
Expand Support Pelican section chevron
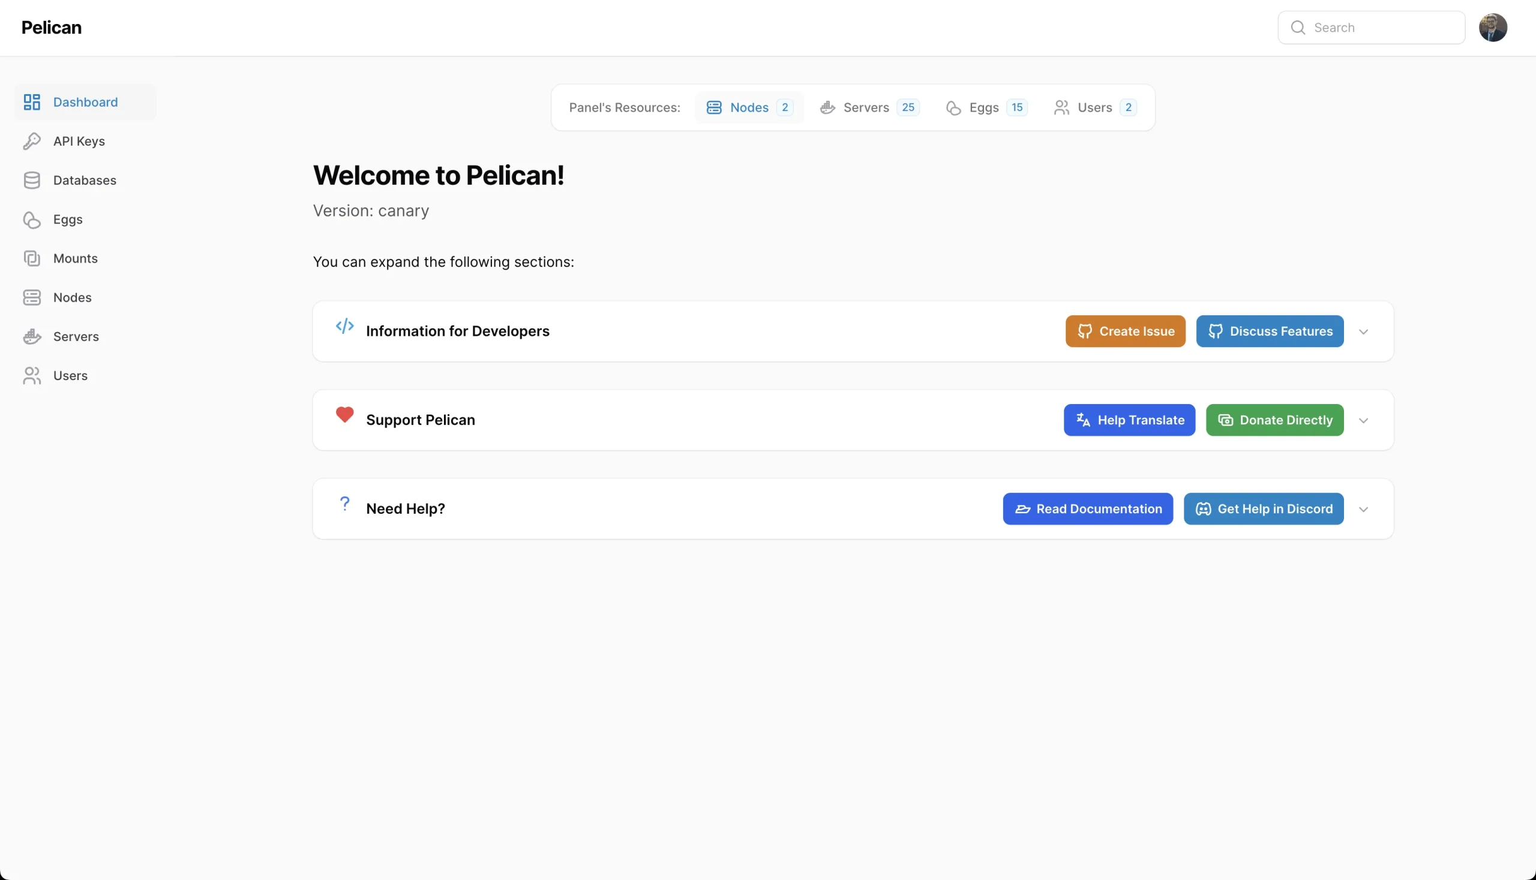click(1363, 421)
